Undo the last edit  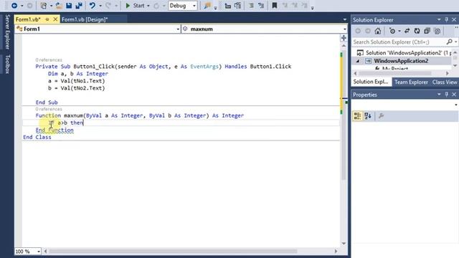(93, 6)
